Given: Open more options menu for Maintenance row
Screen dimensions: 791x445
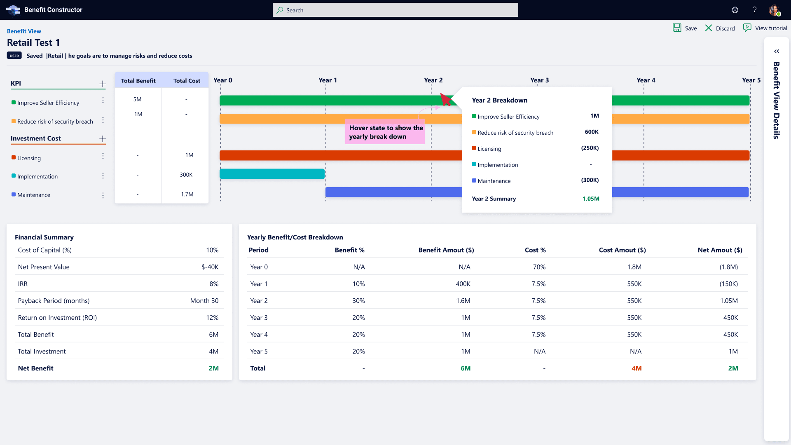Looking at the screenshot, I should pyautogui.click(x=103, y=195).
